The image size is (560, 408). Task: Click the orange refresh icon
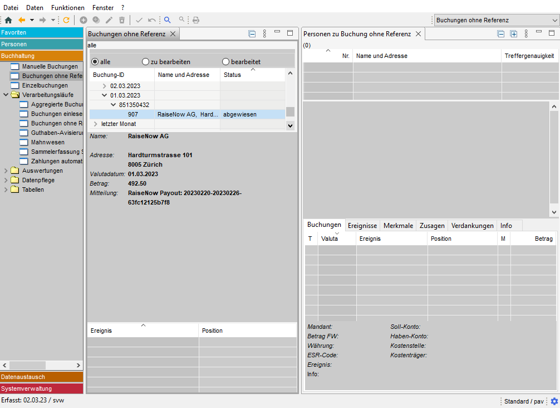pyautogui.click(x=66, y=20)
